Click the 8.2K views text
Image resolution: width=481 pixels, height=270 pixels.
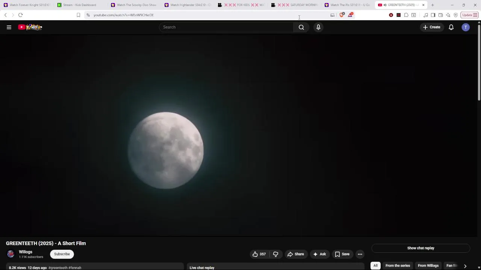pos(17,268)
